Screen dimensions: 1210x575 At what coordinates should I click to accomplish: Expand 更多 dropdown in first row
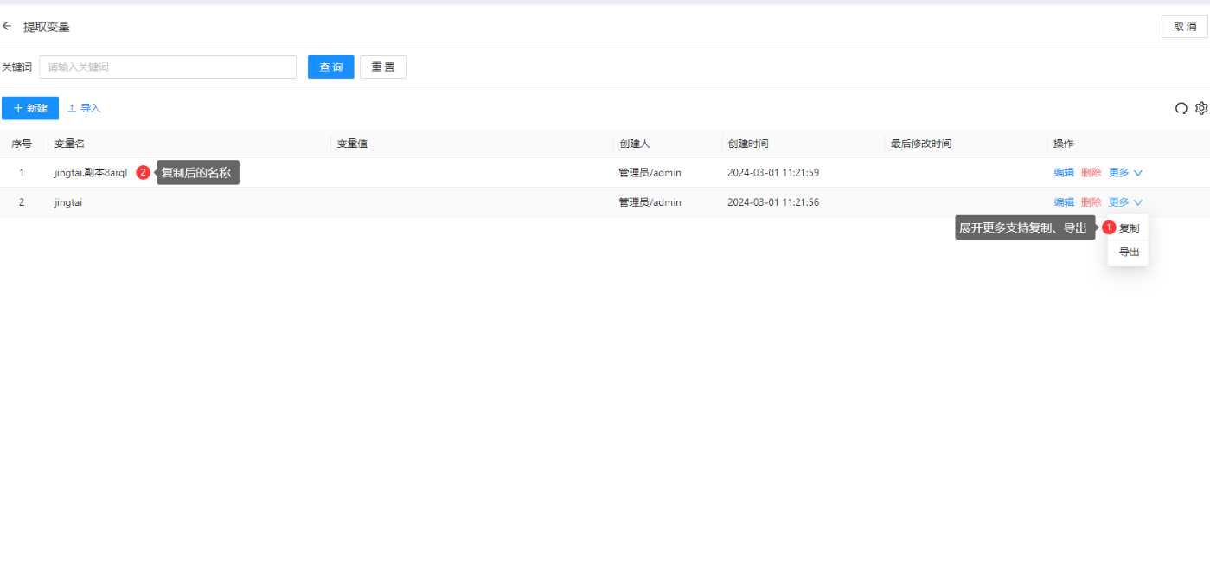click(x=1125, y=173)
